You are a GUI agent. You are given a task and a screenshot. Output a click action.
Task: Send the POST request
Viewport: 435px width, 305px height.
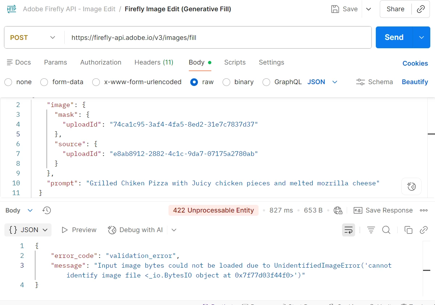click(x=394, y=37)
